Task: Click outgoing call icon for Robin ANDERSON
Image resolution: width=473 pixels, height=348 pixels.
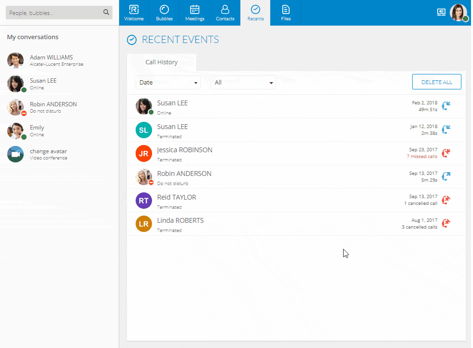Action: pos(446,176)
